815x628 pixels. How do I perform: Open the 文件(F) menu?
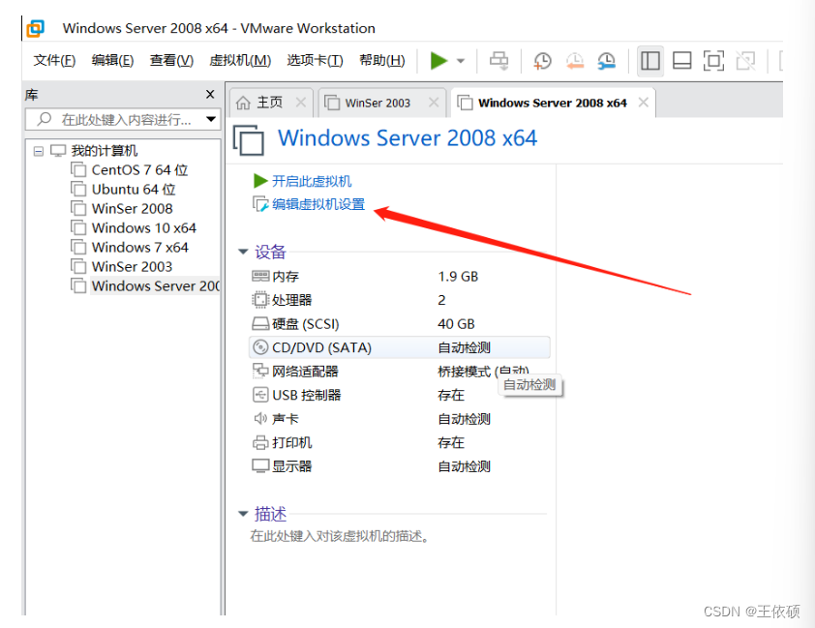pos(54,61)
